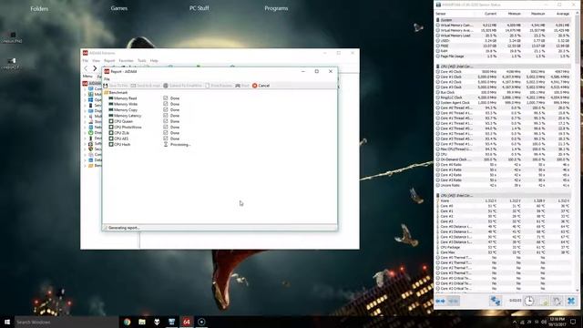Click the blue X close icon in HWiNFO toolbar
The height and width of the screenshot is (328, 583).
571,301
